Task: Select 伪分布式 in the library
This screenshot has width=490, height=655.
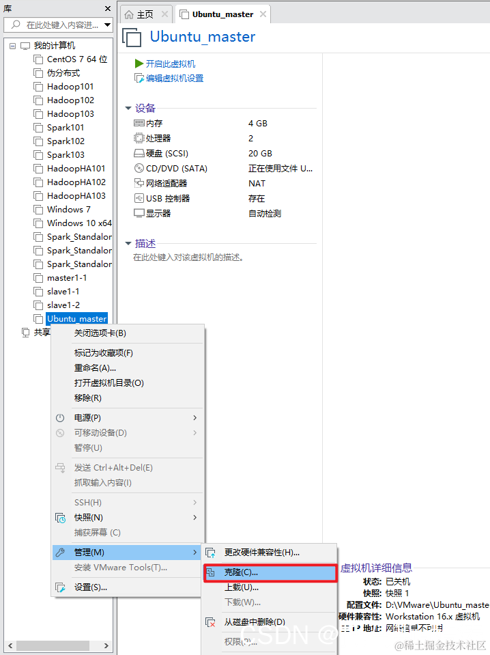Action: click(x=63, y=73)
